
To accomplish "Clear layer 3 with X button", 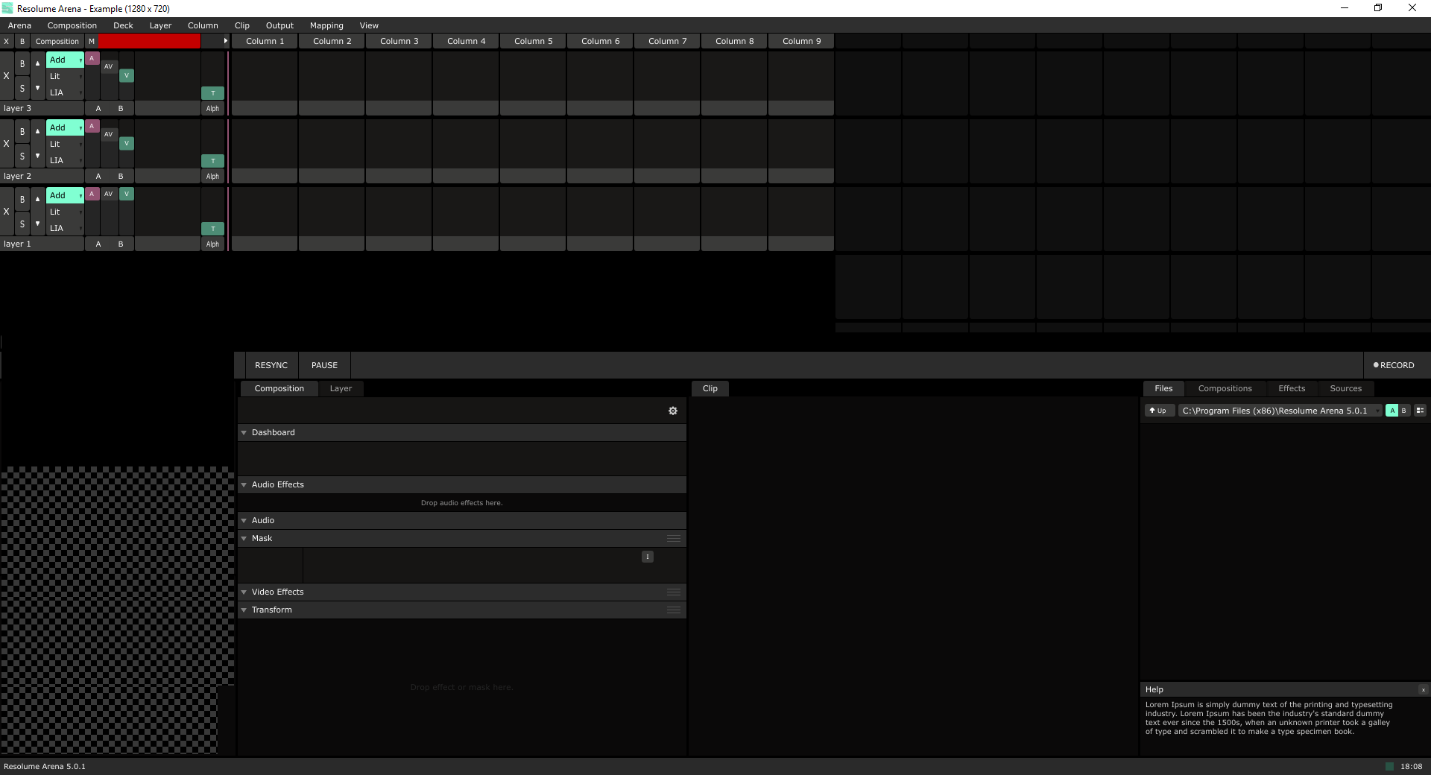I will (7, 76).
